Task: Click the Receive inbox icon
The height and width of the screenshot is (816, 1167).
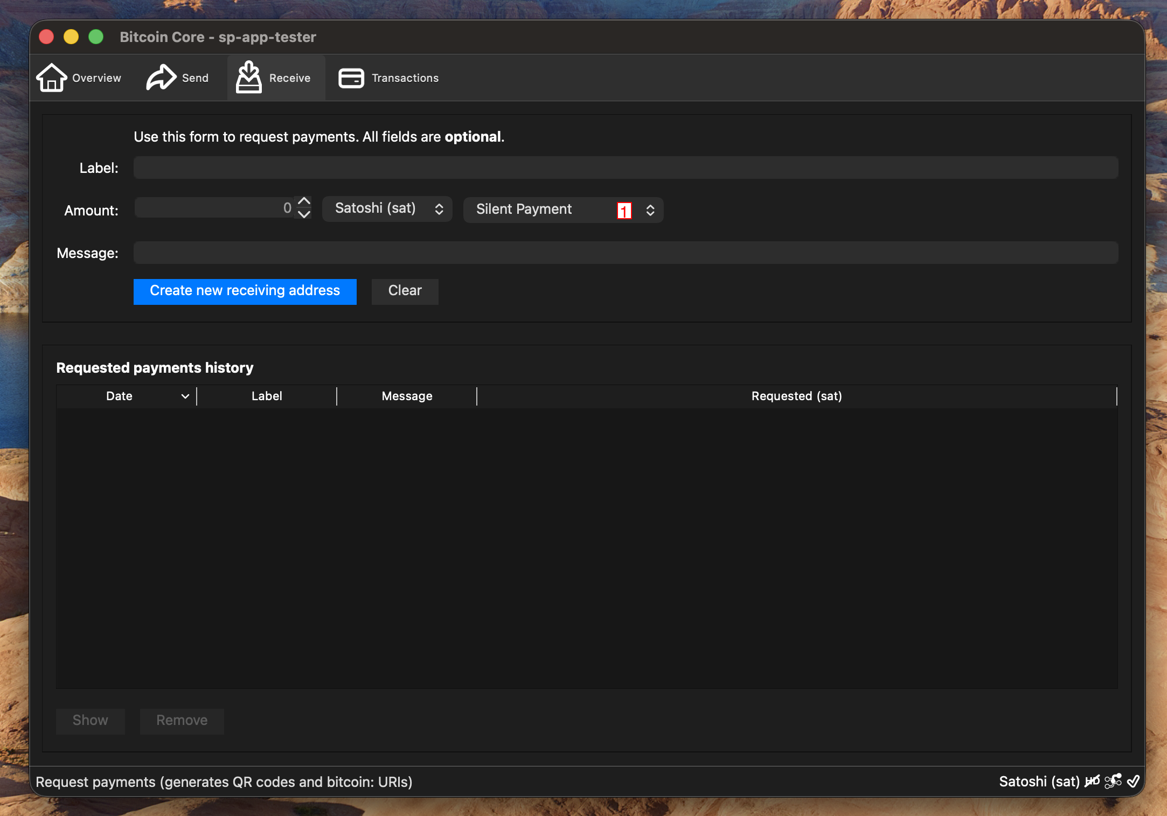Action: [248, 77]
